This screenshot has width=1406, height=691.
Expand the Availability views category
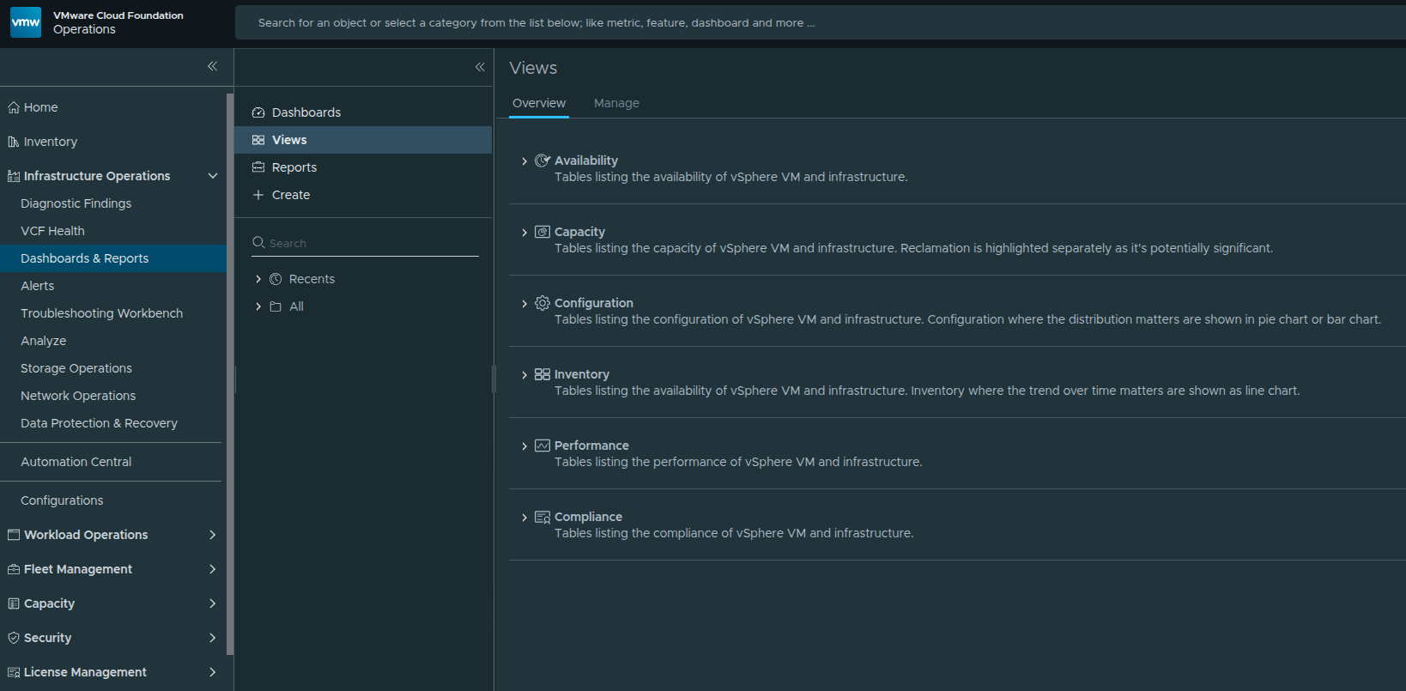pyautogui.click(x=524, y=161)
